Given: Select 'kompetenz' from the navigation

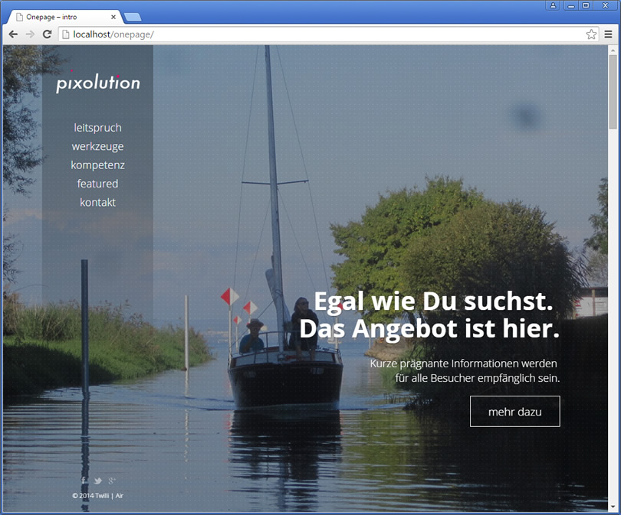Looking at the screenshot, I should (x=97, y=165).
